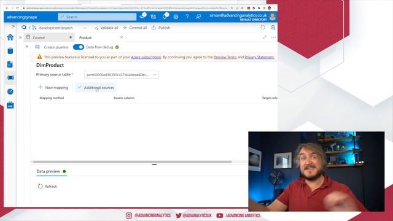Open the Home hub in sidebar
Viewport: 393px width, 221px height.
tap(10, 37)
